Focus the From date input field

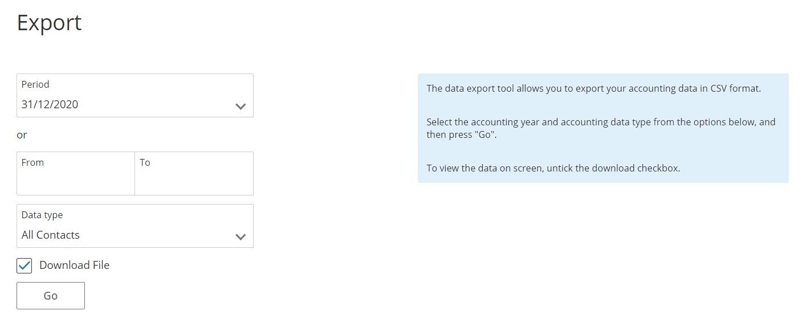pyautogui.click(x=76, y=173)
